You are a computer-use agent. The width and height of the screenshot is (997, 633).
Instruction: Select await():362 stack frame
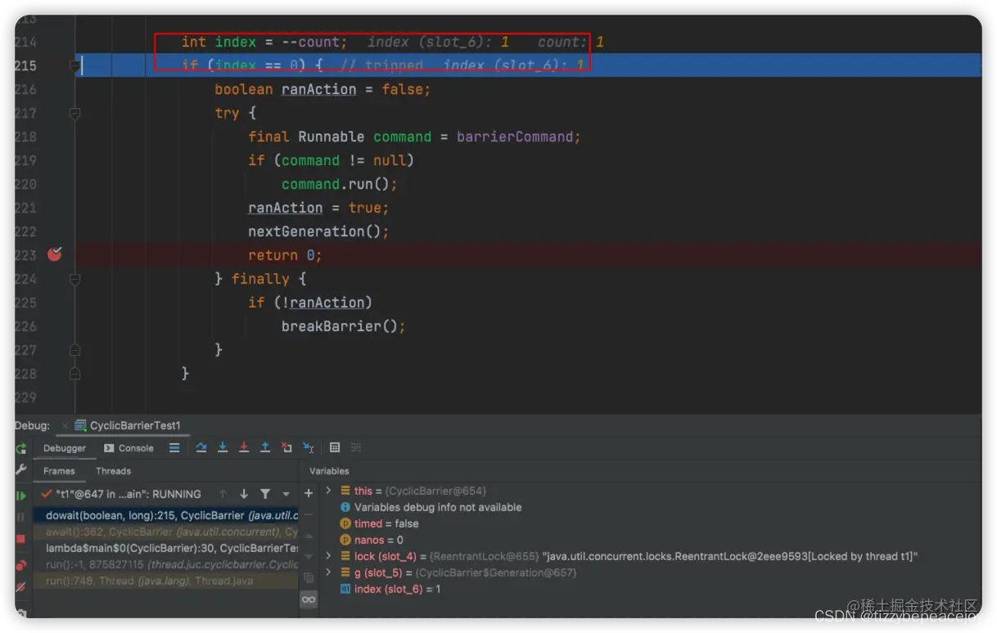tap(166, 532)
